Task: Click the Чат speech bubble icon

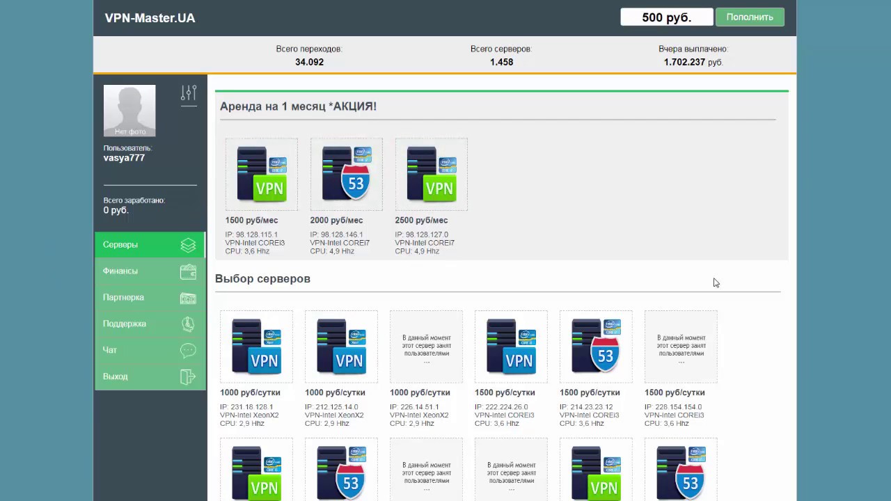Action: point(188,350)
